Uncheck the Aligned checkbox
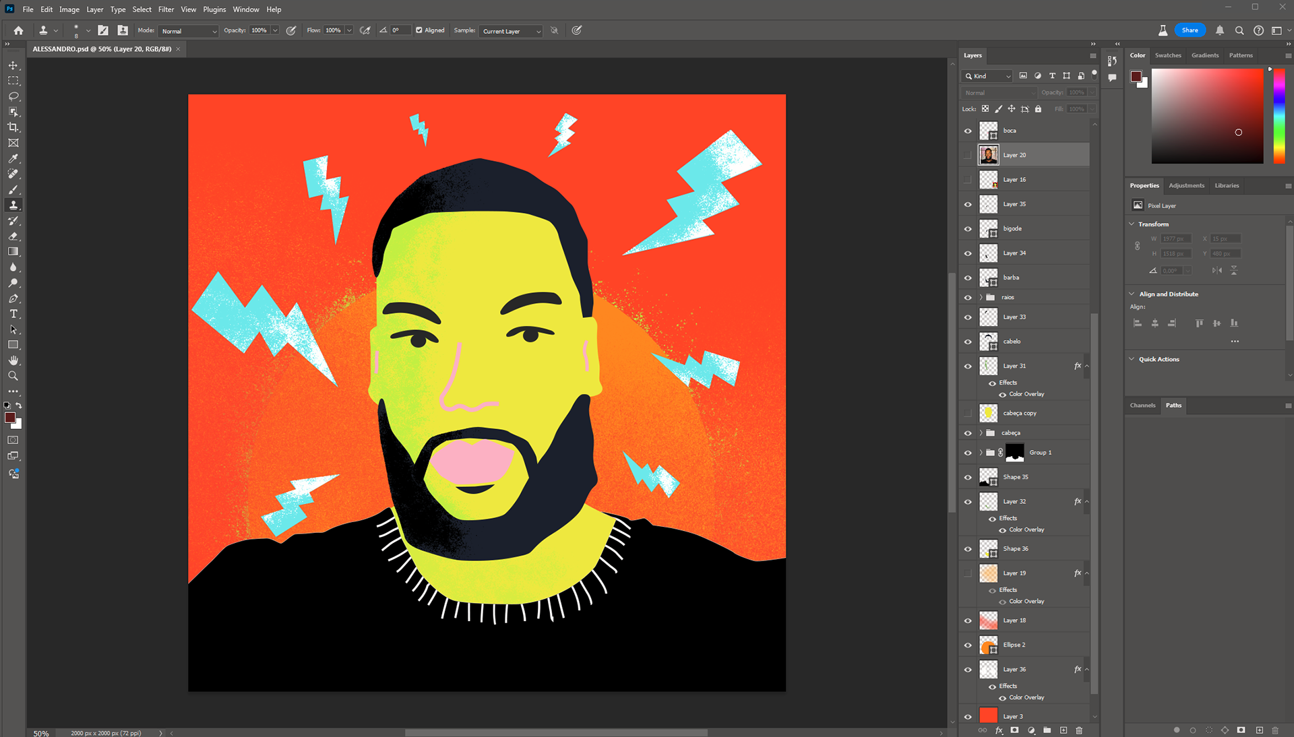Screen dimensions: 1294x737 (419, 30)
